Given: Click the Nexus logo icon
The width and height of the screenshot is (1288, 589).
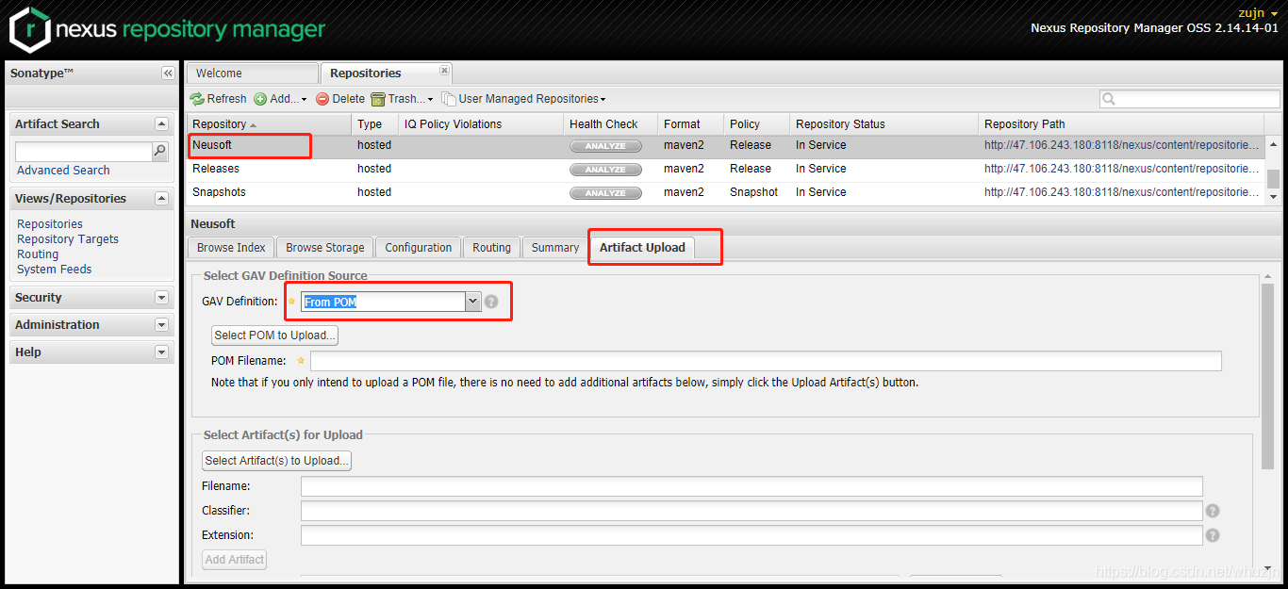Looking at the screenshot, I should [29, 29].
